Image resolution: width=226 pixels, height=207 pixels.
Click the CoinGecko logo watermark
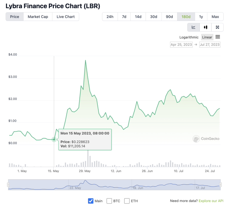(206, 139)
